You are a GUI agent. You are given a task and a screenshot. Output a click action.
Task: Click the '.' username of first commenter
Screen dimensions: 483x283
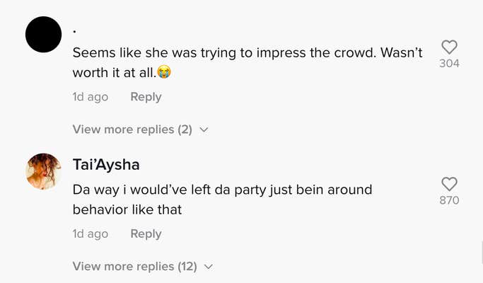pyautogui.click(x=75, y=31)
